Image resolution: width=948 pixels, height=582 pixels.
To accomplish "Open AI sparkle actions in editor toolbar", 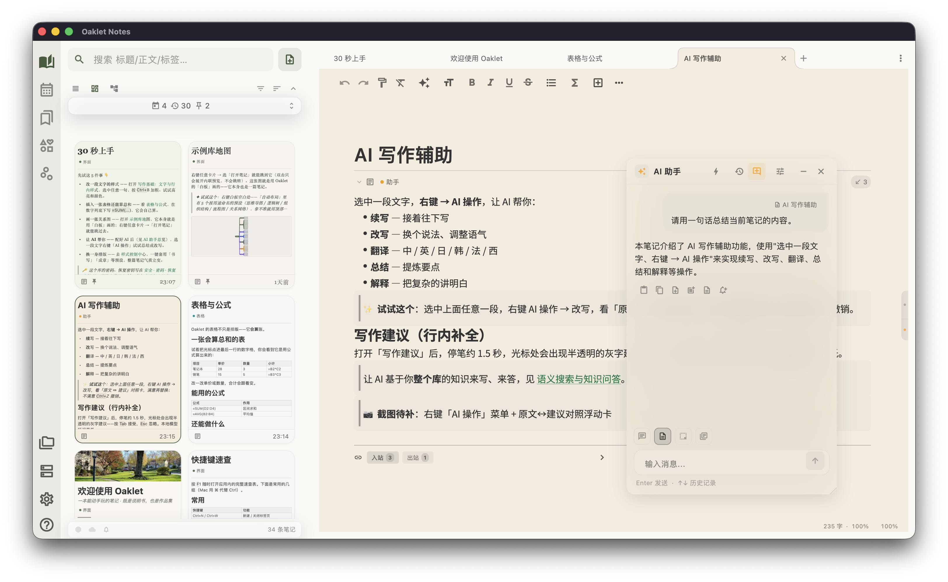I will coord(424,83).
